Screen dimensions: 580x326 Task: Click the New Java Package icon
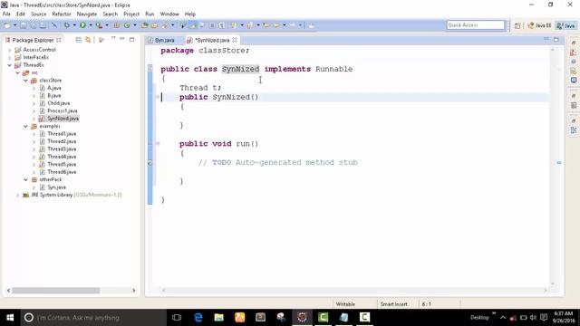pos(116,25)
